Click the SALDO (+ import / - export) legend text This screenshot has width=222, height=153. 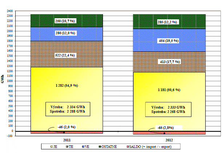150,146
